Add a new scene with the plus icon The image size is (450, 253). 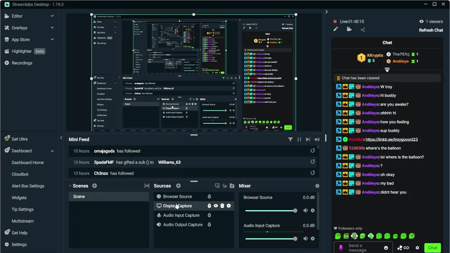point(95,186)
